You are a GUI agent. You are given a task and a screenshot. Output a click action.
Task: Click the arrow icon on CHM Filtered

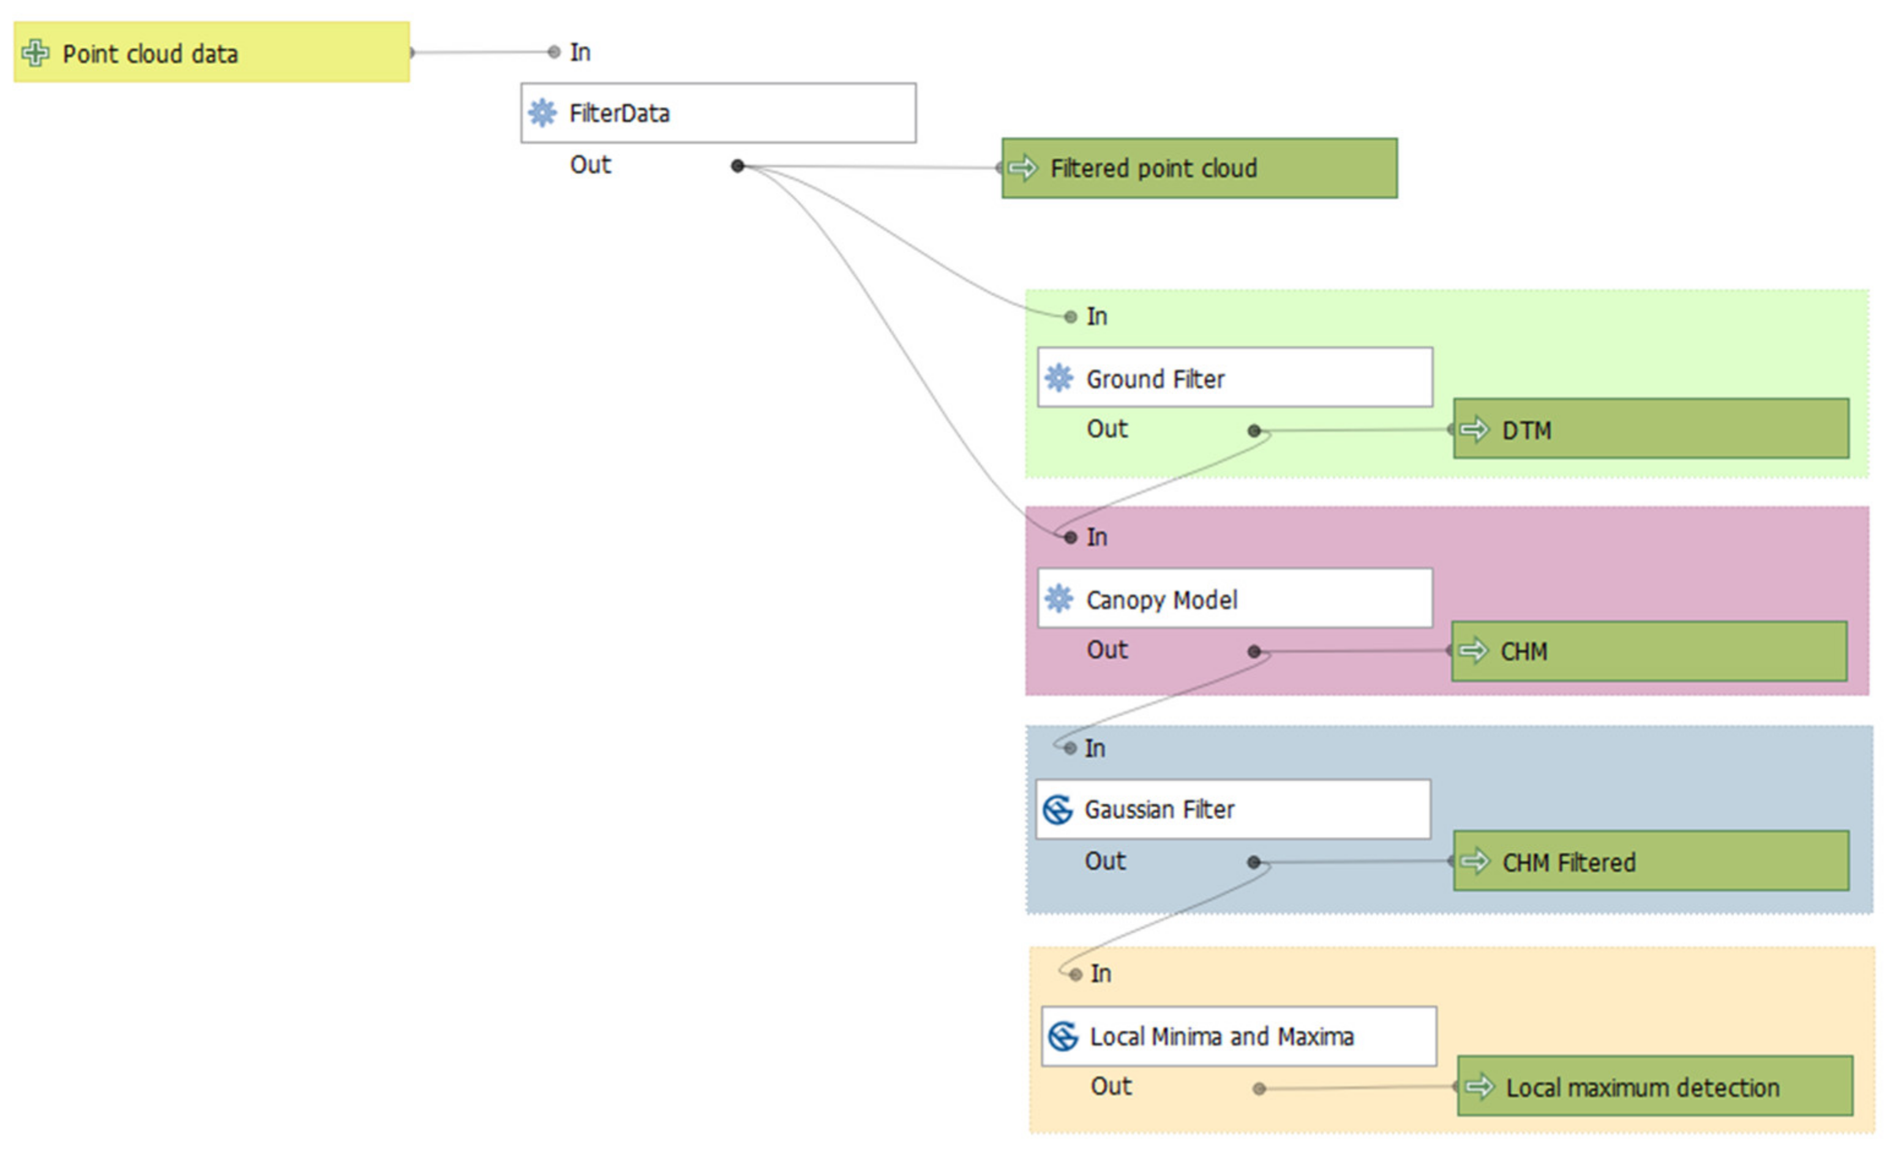click(1474, 861)
